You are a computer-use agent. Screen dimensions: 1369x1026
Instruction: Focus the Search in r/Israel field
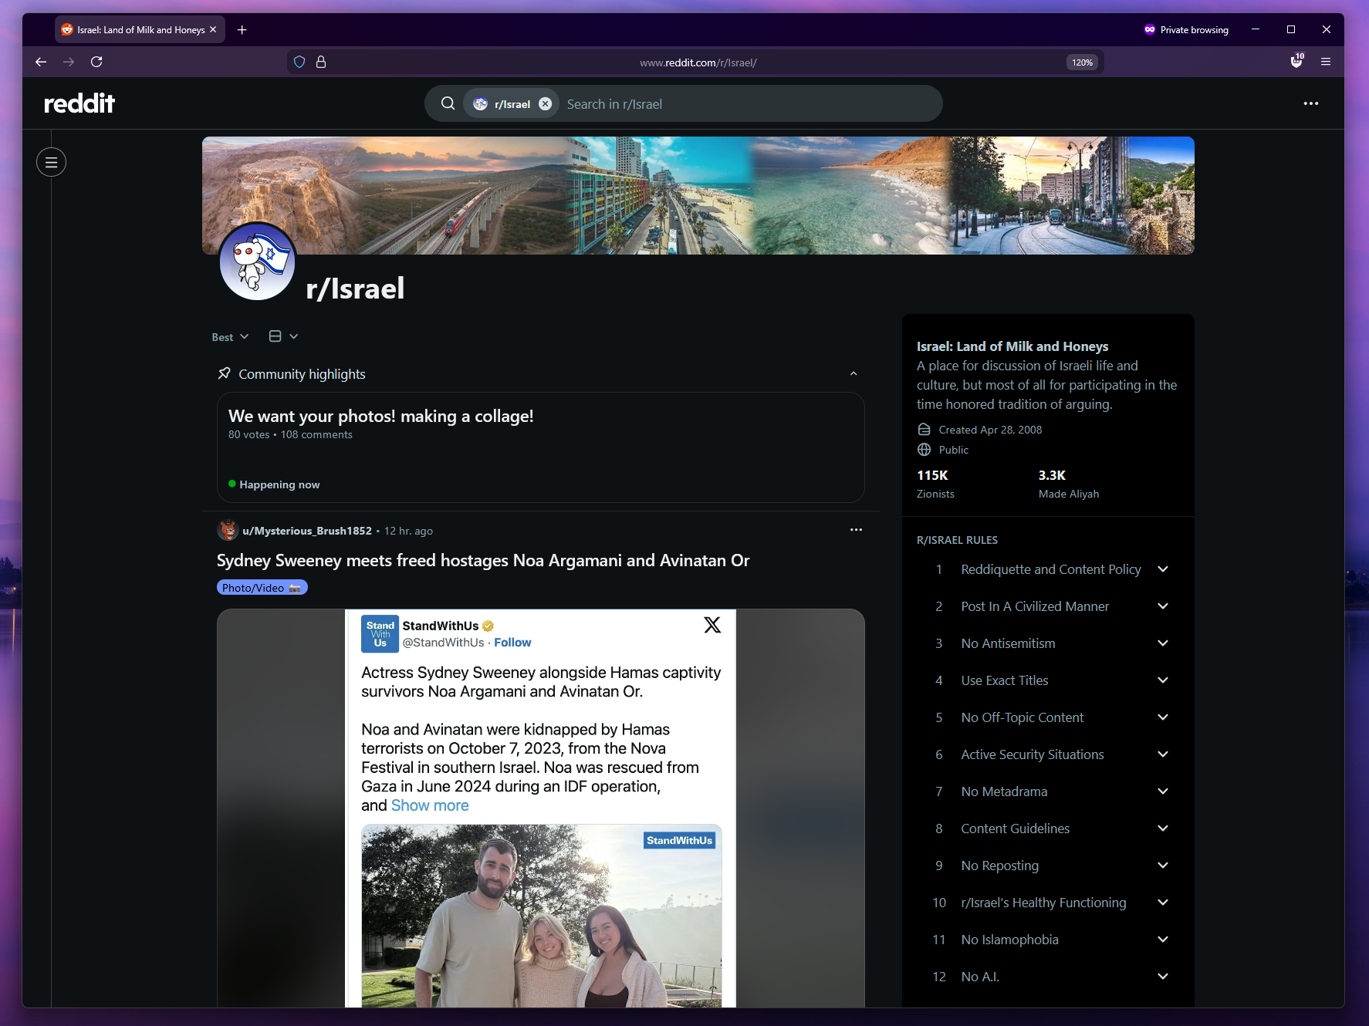click(749, 104)
